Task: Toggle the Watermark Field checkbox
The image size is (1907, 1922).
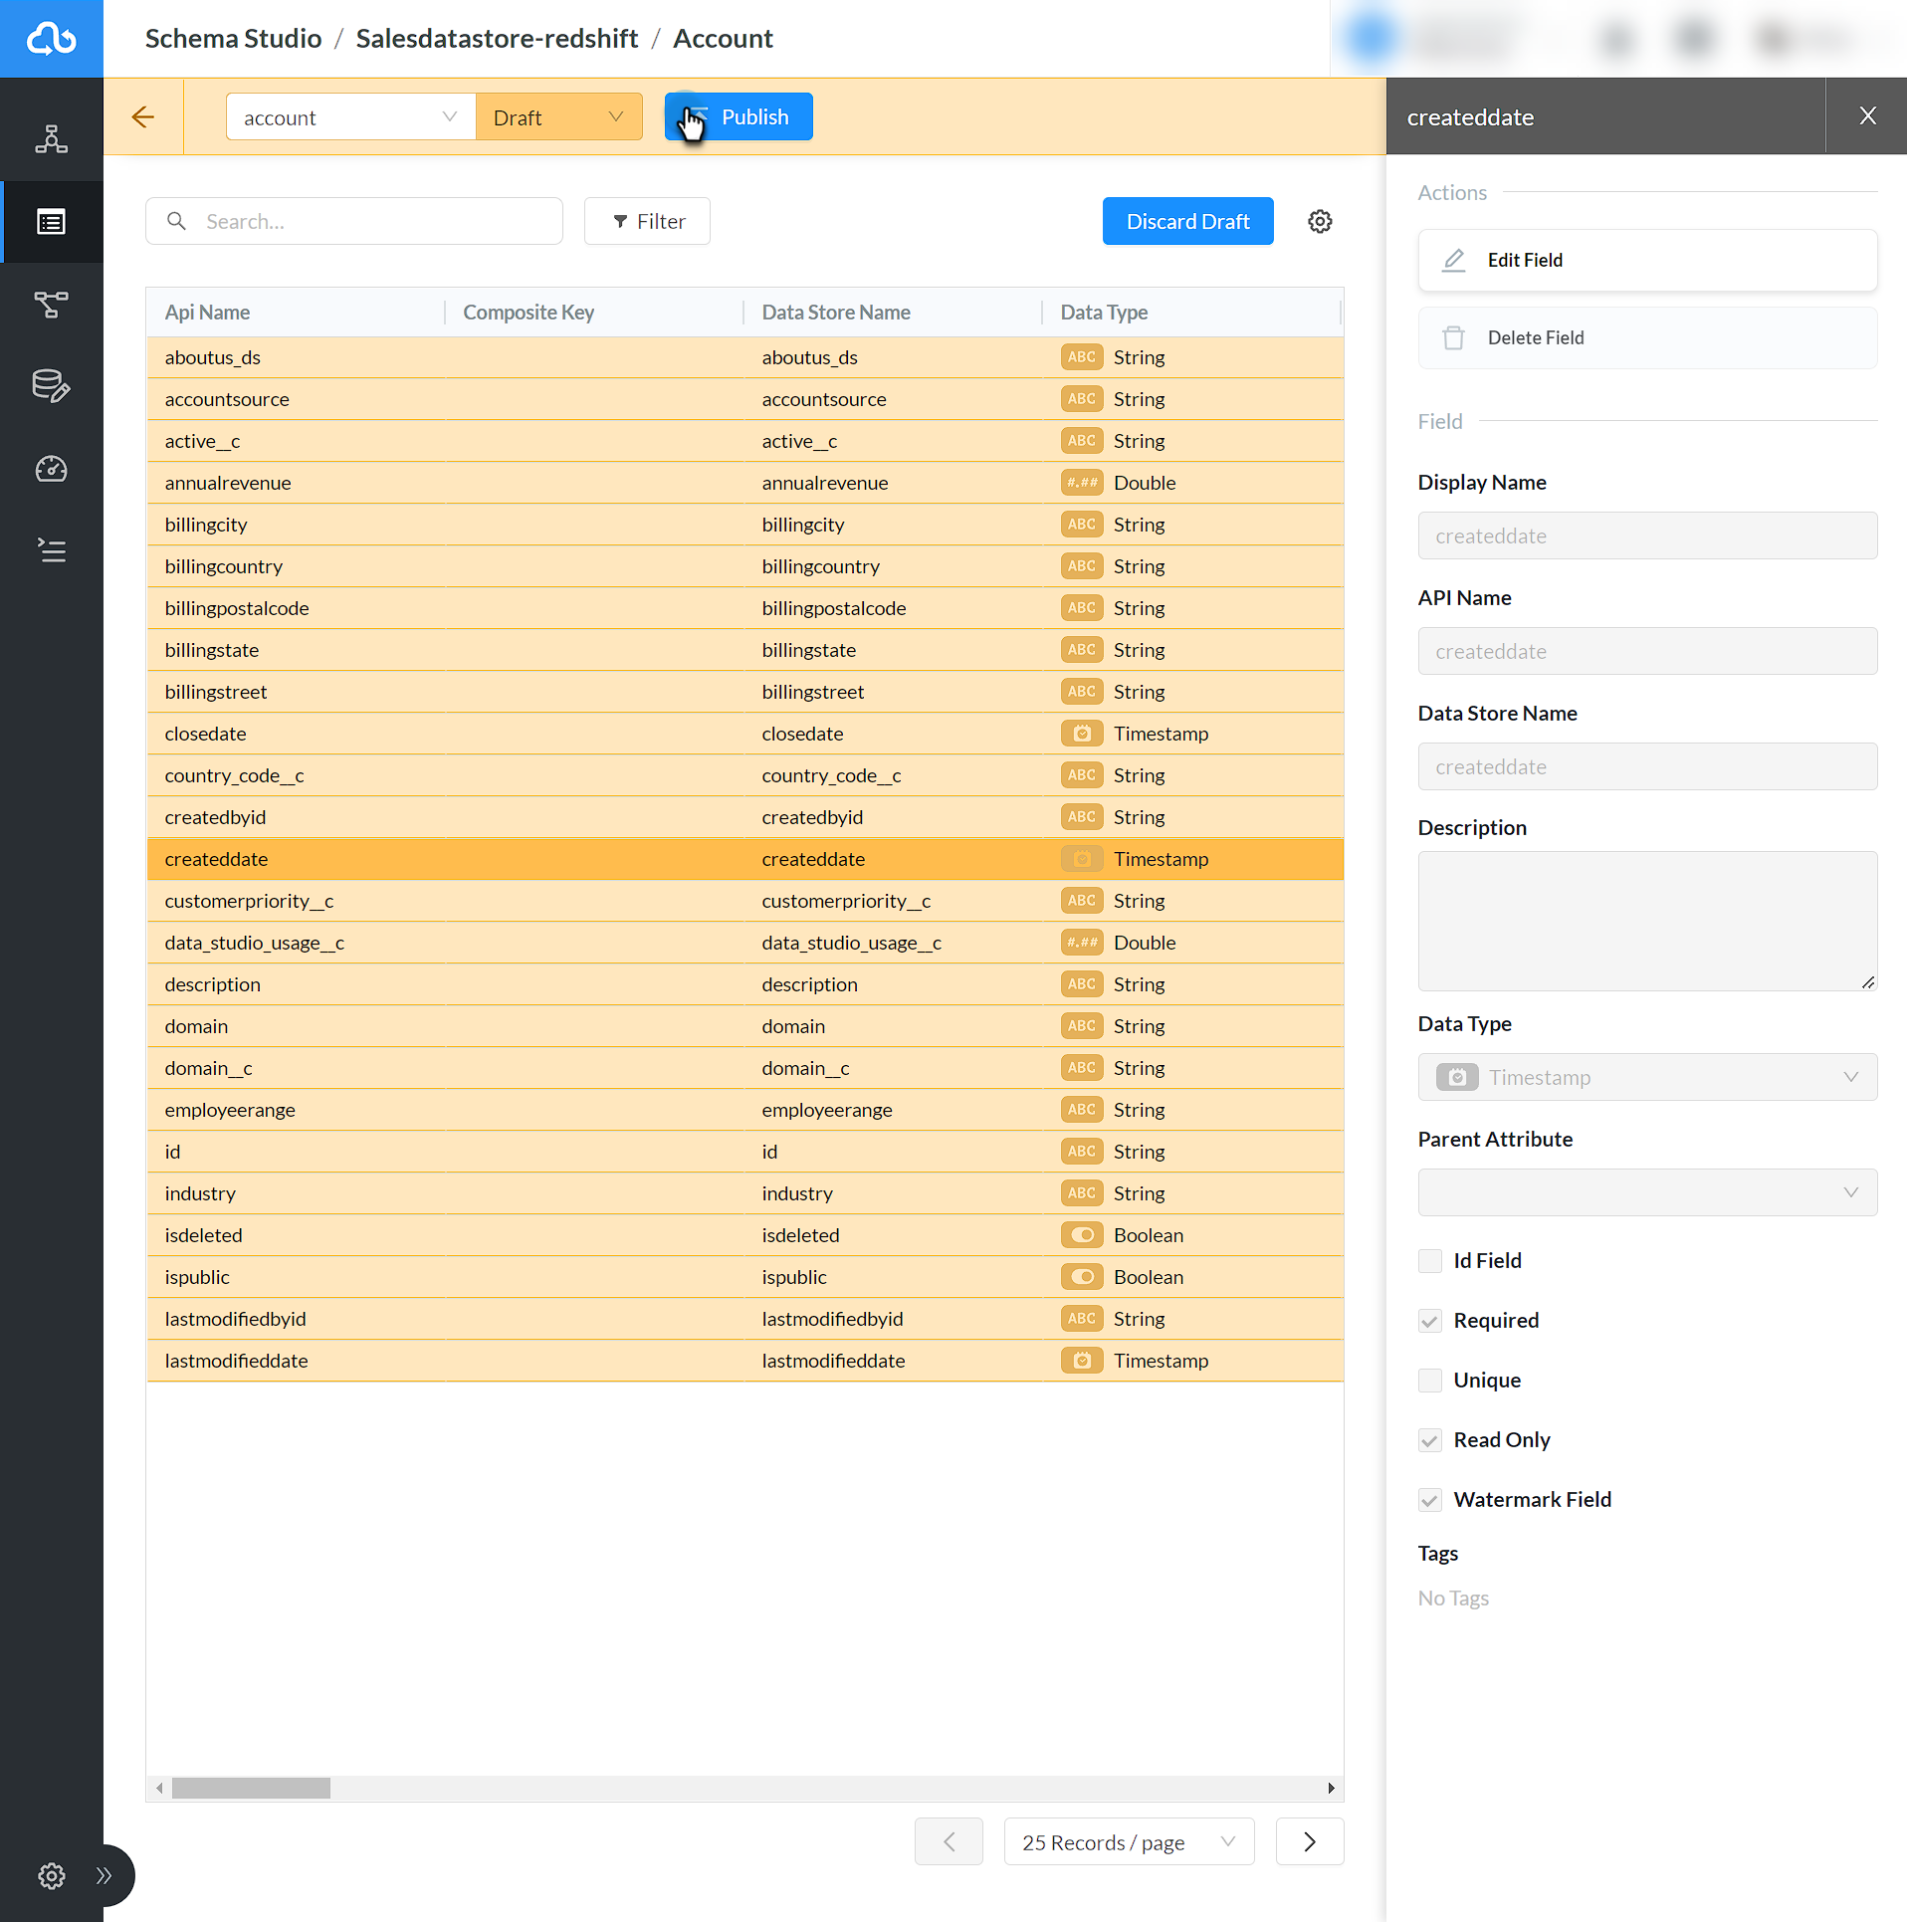Action: pos(1429,1500)
